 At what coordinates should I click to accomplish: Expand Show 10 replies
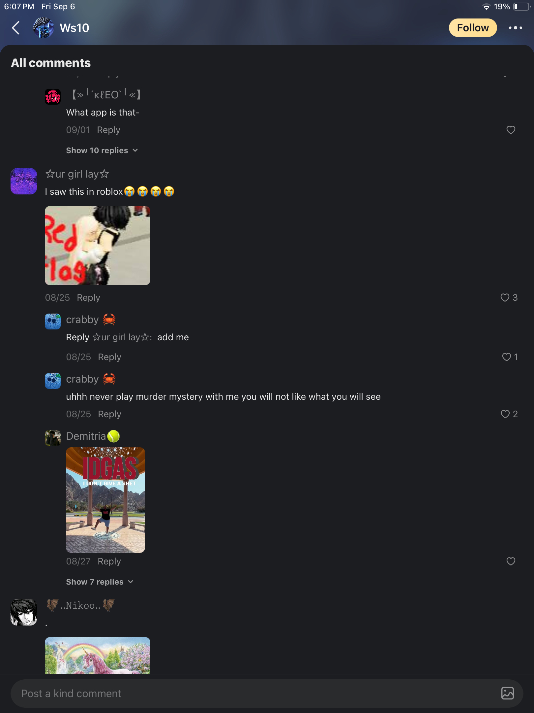click(x=102, y=150)
